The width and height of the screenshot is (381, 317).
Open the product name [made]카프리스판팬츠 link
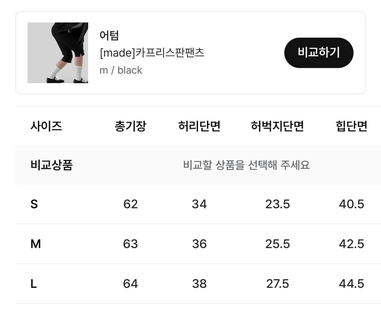click(152, 53)
